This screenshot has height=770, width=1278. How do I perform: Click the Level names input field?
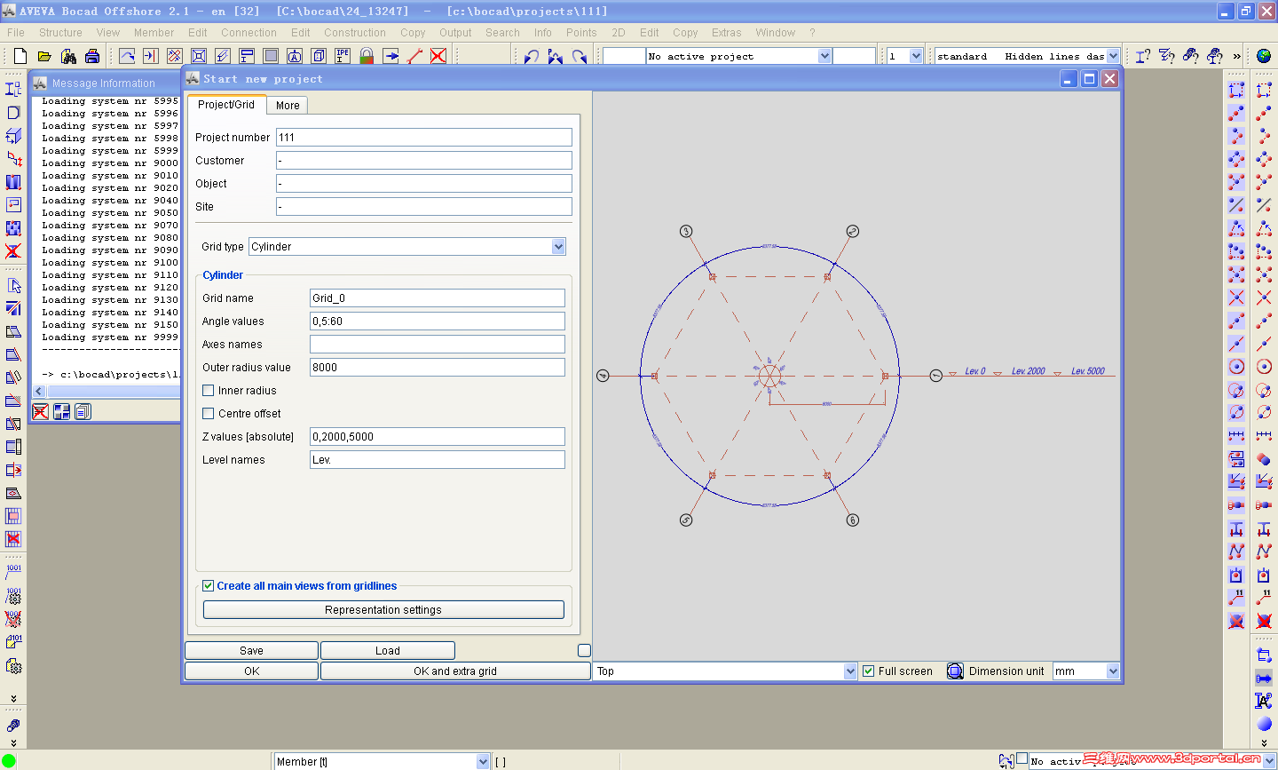(x=438, y=460)
